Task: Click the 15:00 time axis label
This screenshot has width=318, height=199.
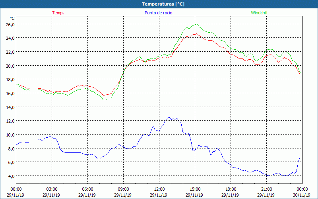Action: point(195,189)
